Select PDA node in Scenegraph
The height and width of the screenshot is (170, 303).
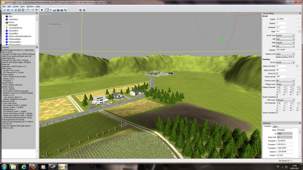click(11, 17)
